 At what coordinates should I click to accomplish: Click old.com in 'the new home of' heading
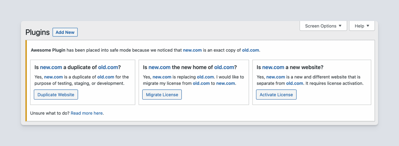tap(224, 67)
